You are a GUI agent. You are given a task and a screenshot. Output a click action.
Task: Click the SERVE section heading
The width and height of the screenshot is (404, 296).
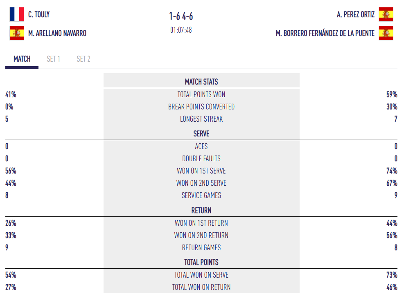(201, 134)
